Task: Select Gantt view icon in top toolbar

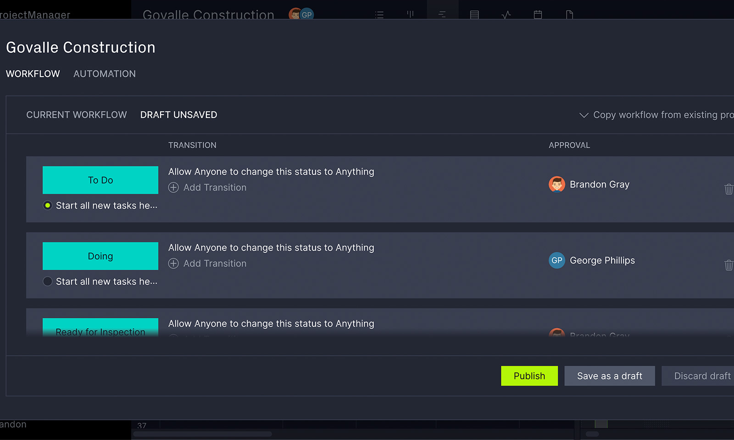Action: coord(442,15)
